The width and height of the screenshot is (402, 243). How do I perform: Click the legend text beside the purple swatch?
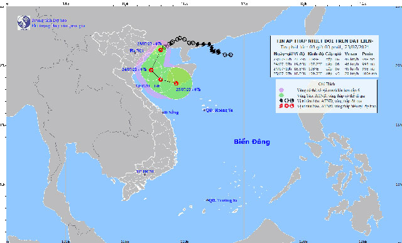pyautogui.click(x=329, y=90)
